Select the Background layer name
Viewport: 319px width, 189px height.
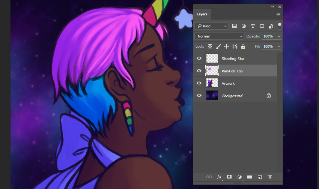tap(232, 96)
